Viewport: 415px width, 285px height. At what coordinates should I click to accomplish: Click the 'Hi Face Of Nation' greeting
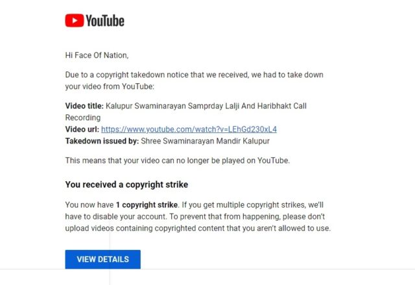97,55
